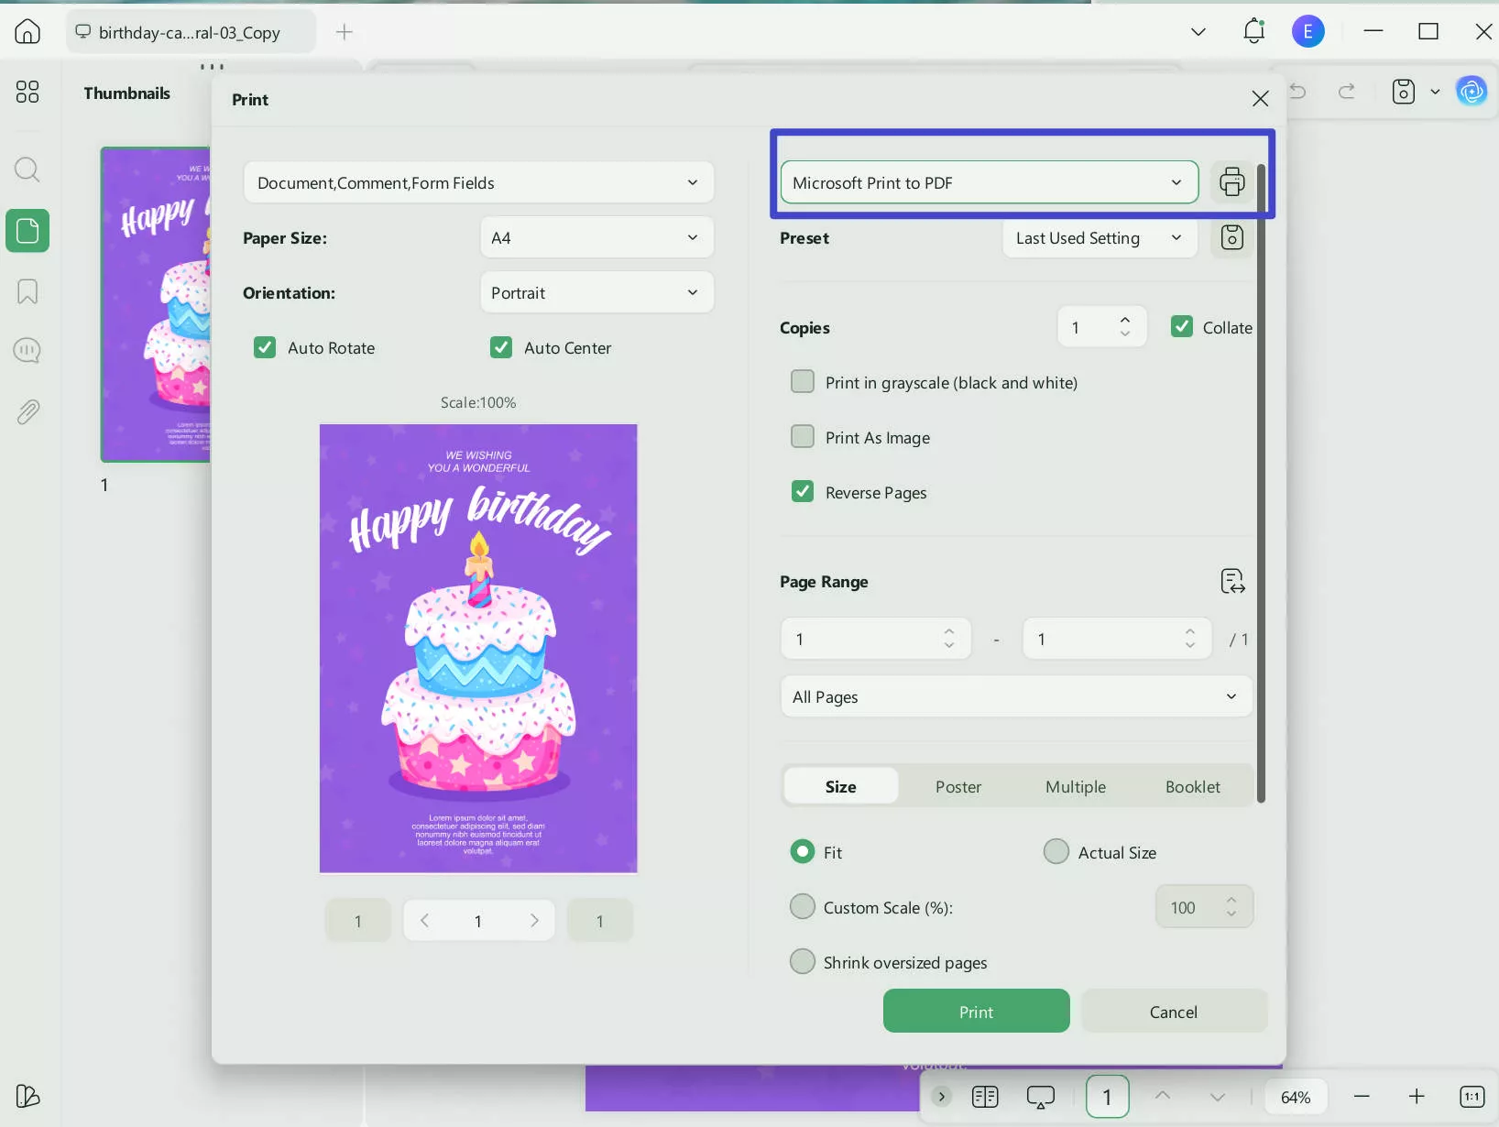
Task: Click the page range swap icon
Action: point(1232,582)
